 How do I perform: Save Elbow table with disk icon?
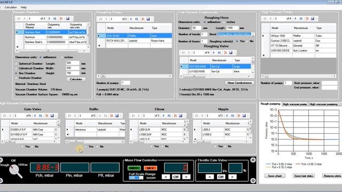[x=181, y=116]
